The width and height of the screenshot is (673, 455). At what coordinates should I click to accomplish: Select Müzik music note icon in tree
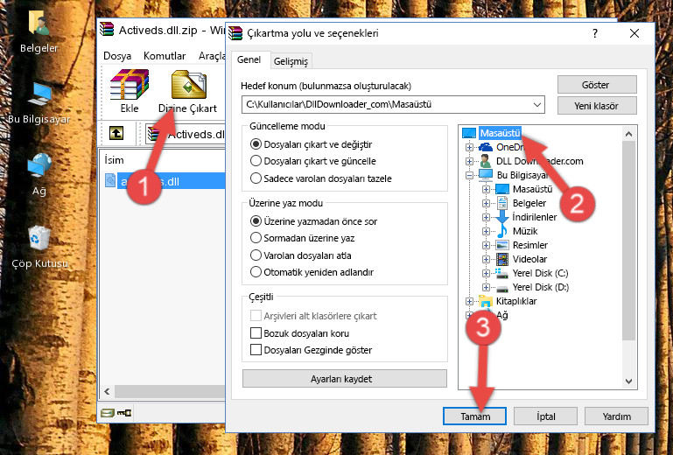(501, 231)
